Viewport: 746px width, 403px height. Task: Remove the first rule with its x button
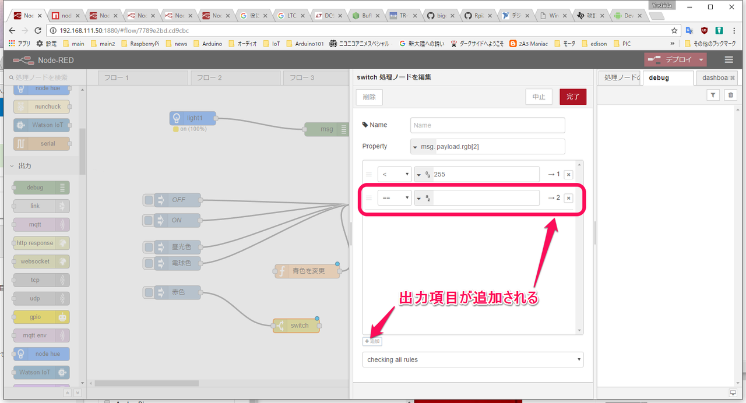coord(568,174)
